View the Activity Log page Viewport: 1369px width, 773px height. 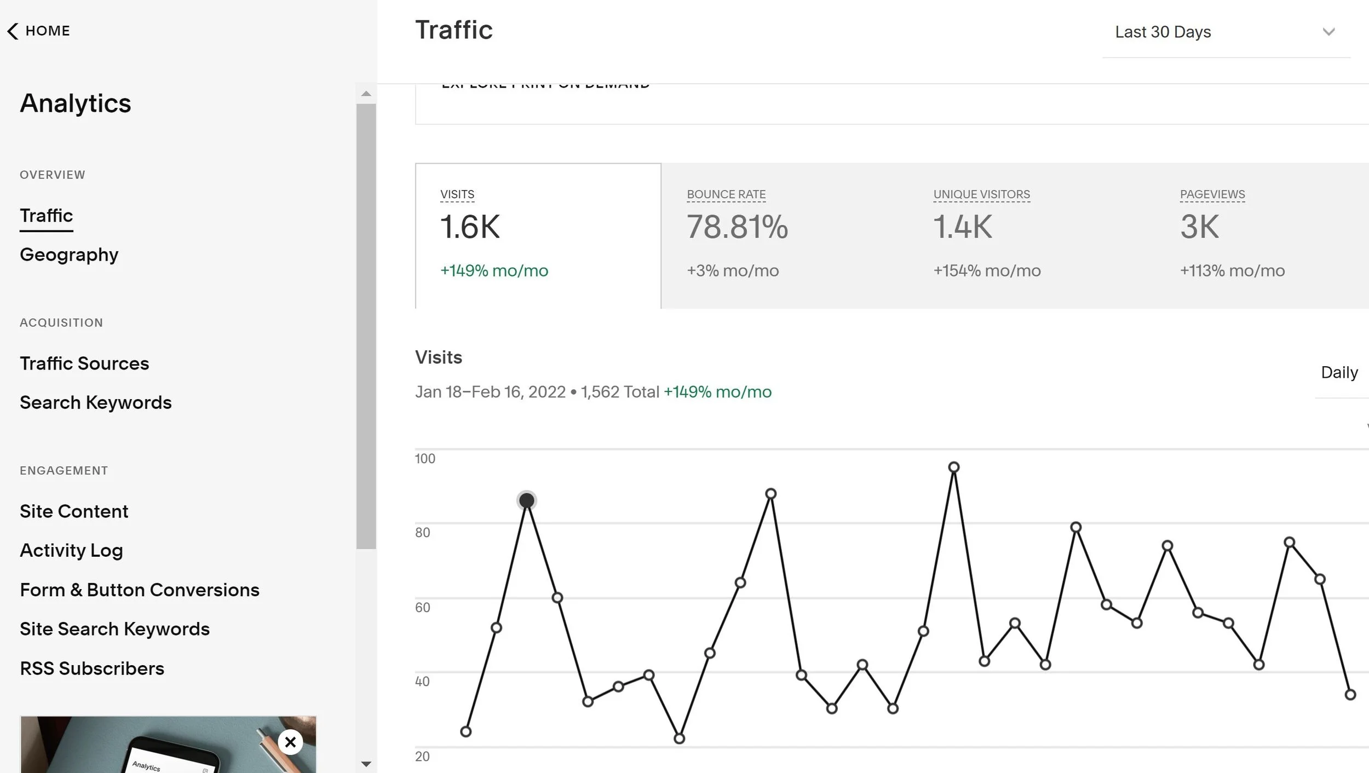tap(71, 551)
